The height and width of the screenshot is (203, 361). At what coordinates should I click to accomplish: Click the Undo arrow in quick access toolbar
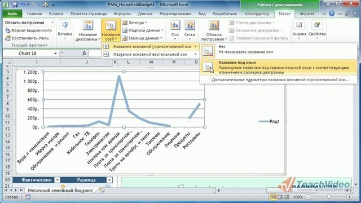point(23,5)
